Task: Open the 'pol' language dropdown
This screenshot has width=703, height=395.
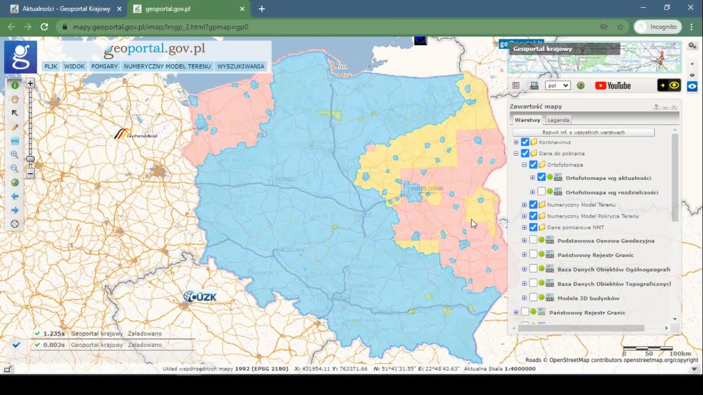Action: tap(557, 86)
